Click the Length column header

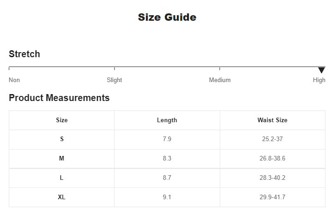point(167,120)
